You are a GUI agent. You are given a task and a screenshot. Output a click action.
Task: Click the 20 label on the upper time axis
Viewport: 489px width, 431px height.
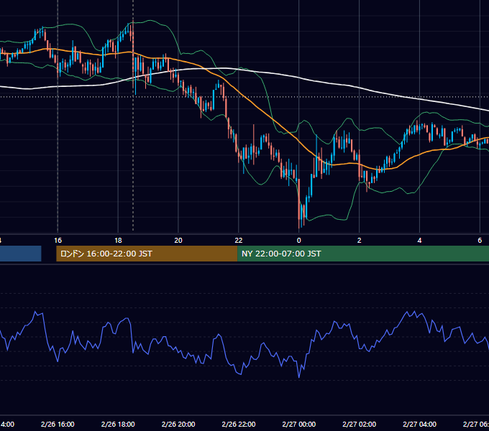[178, 240]
